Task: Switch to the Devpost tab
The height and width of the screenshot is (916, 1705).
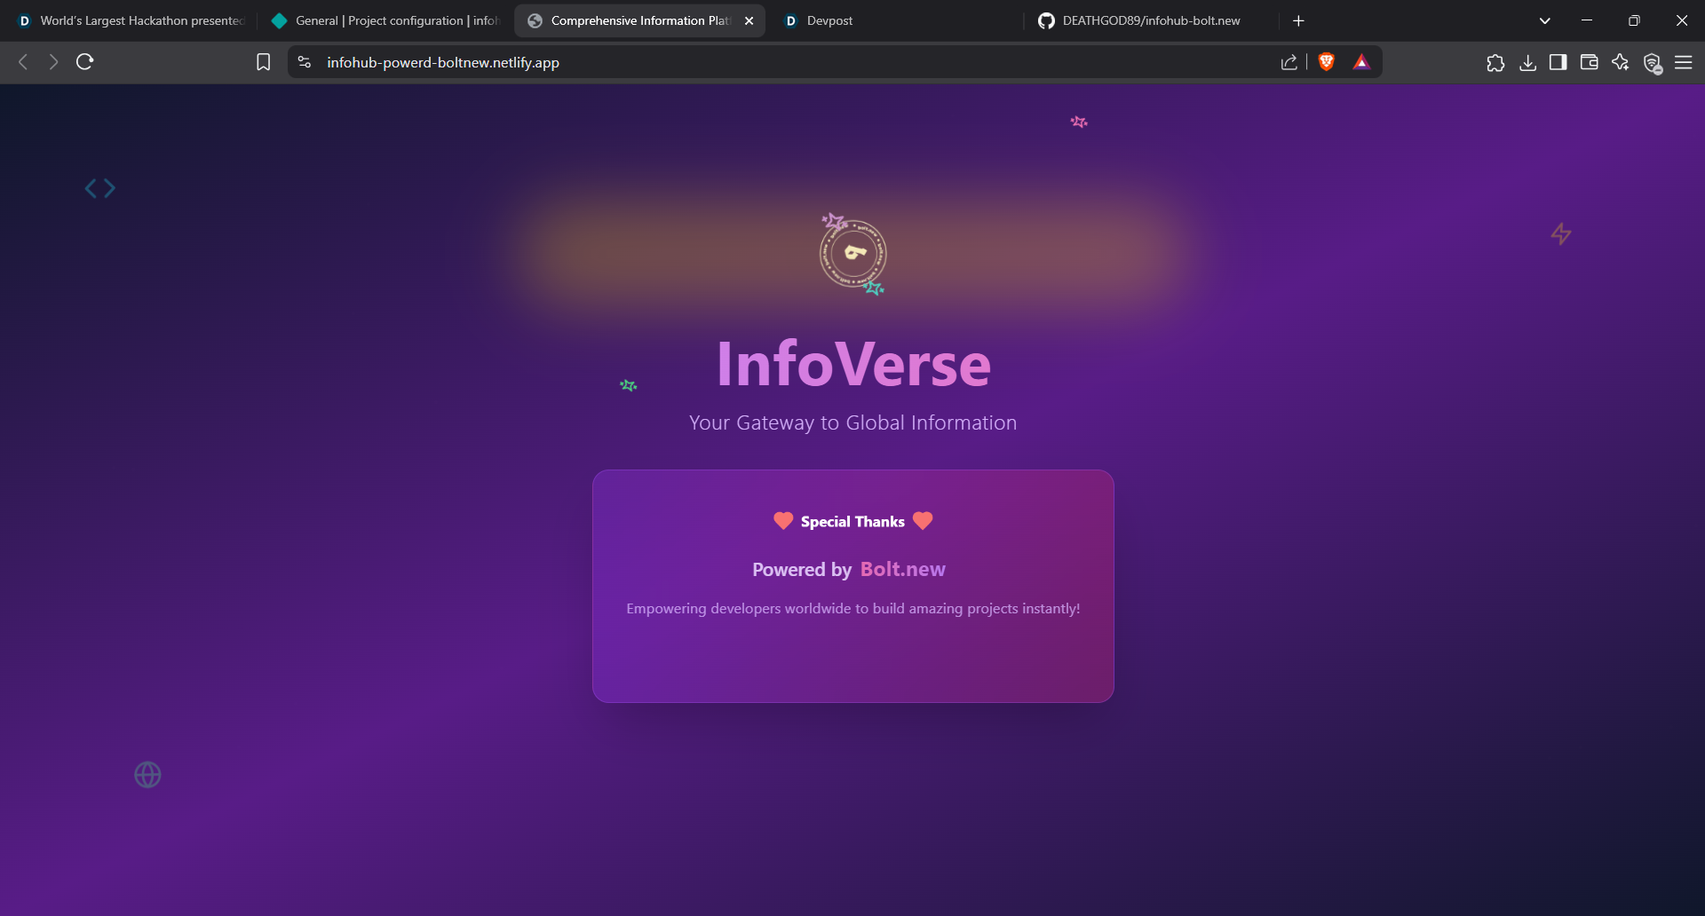Action: pos(830,20)
